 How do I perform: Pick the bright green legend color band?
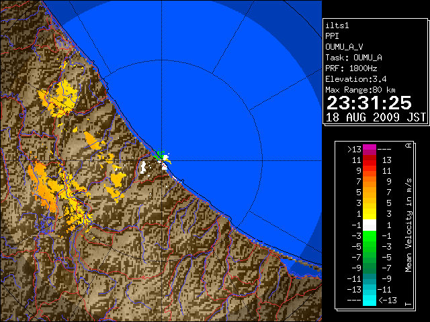pyautogui.click(x=370, y=236)
